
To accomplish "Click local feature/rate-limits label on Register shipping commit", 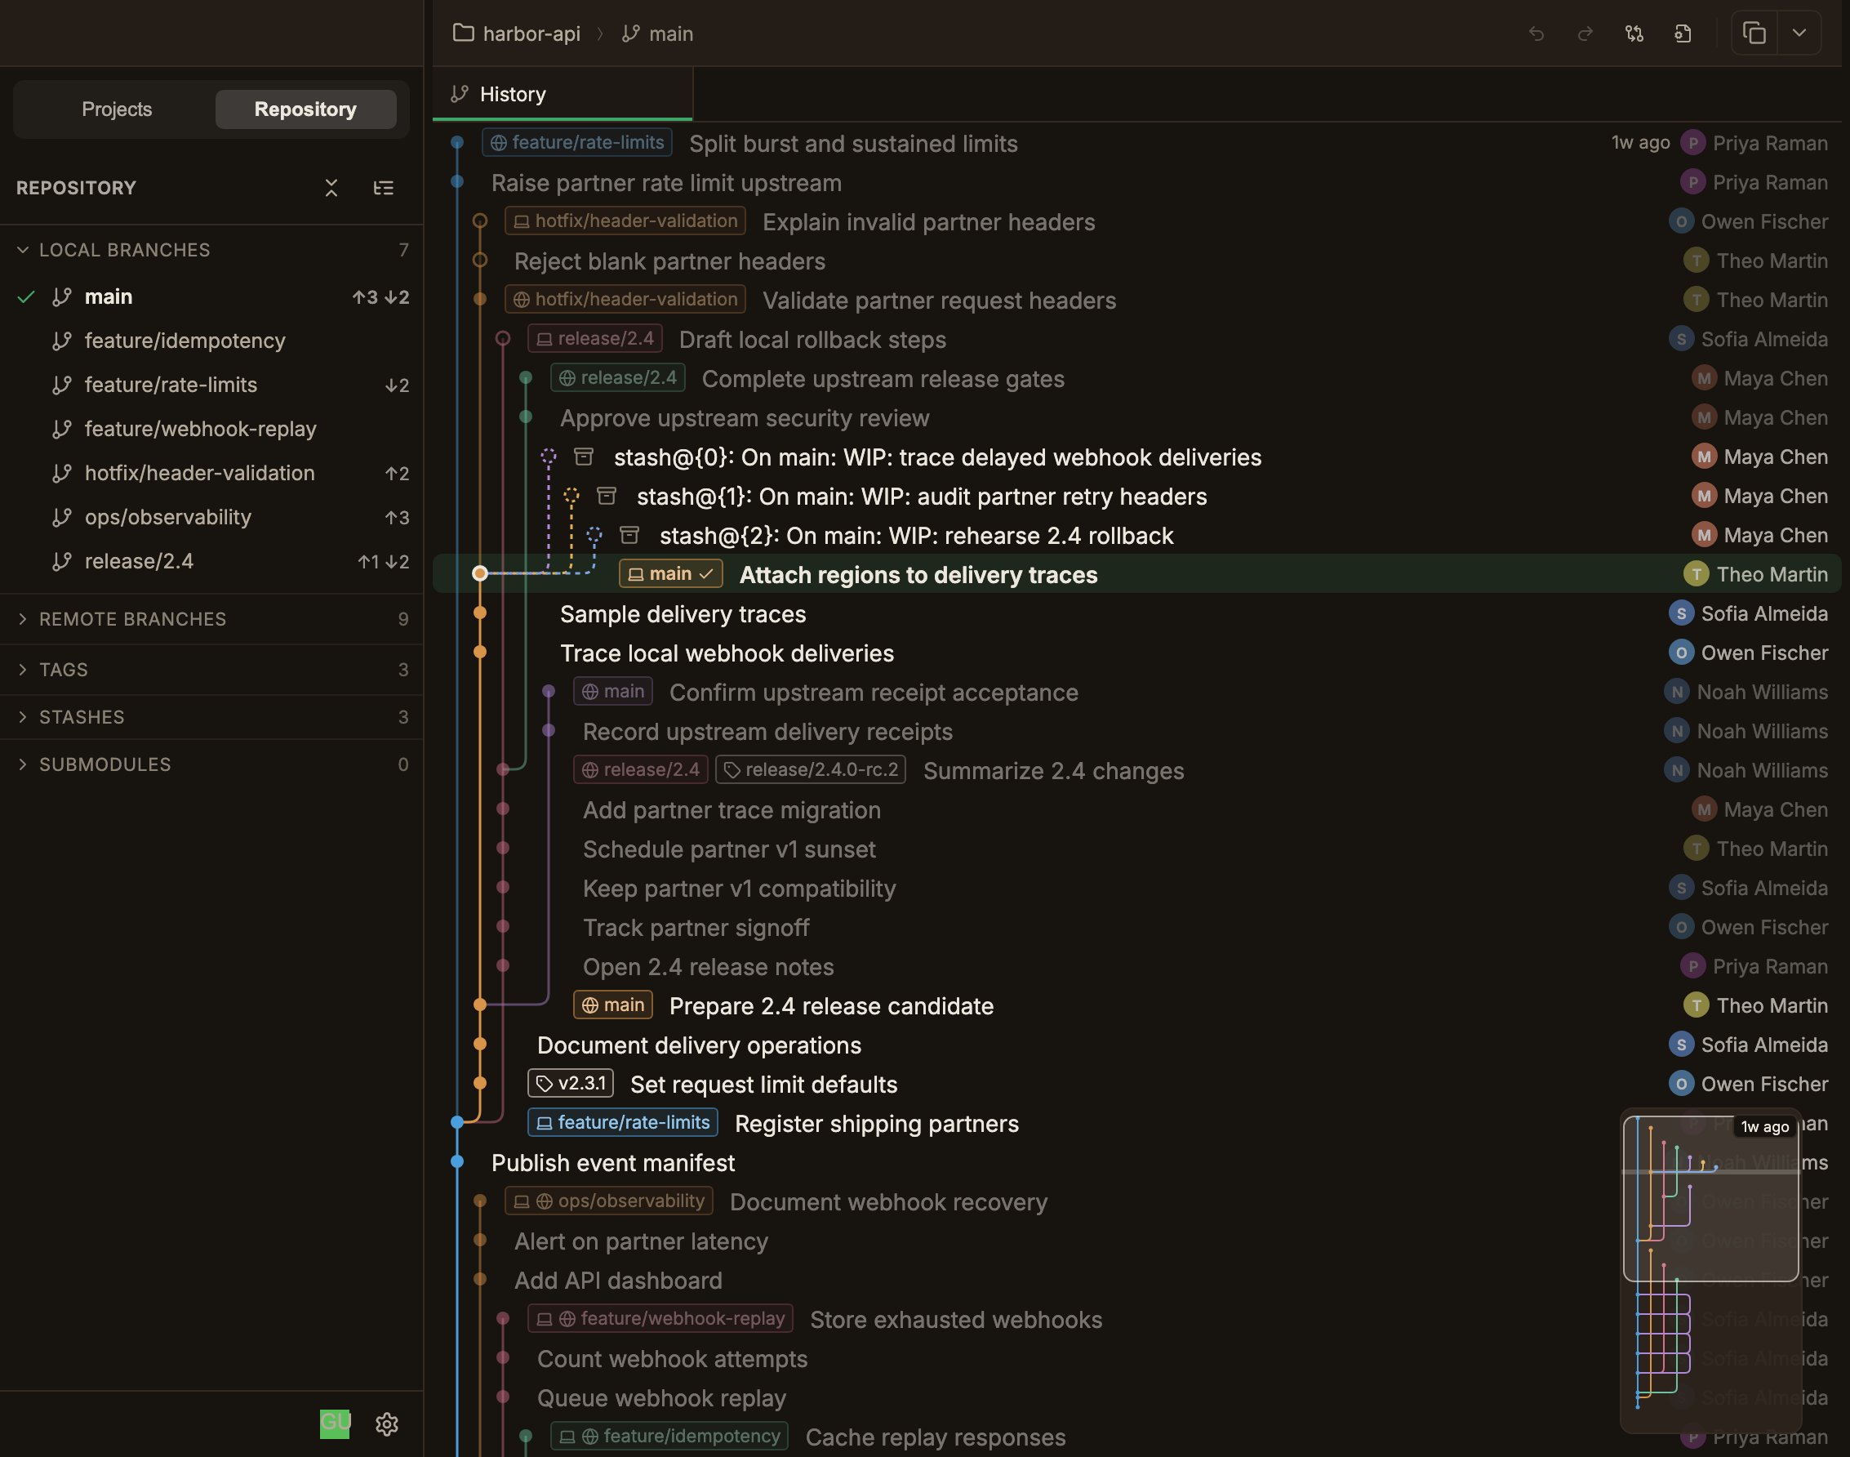I will 623,1123.
